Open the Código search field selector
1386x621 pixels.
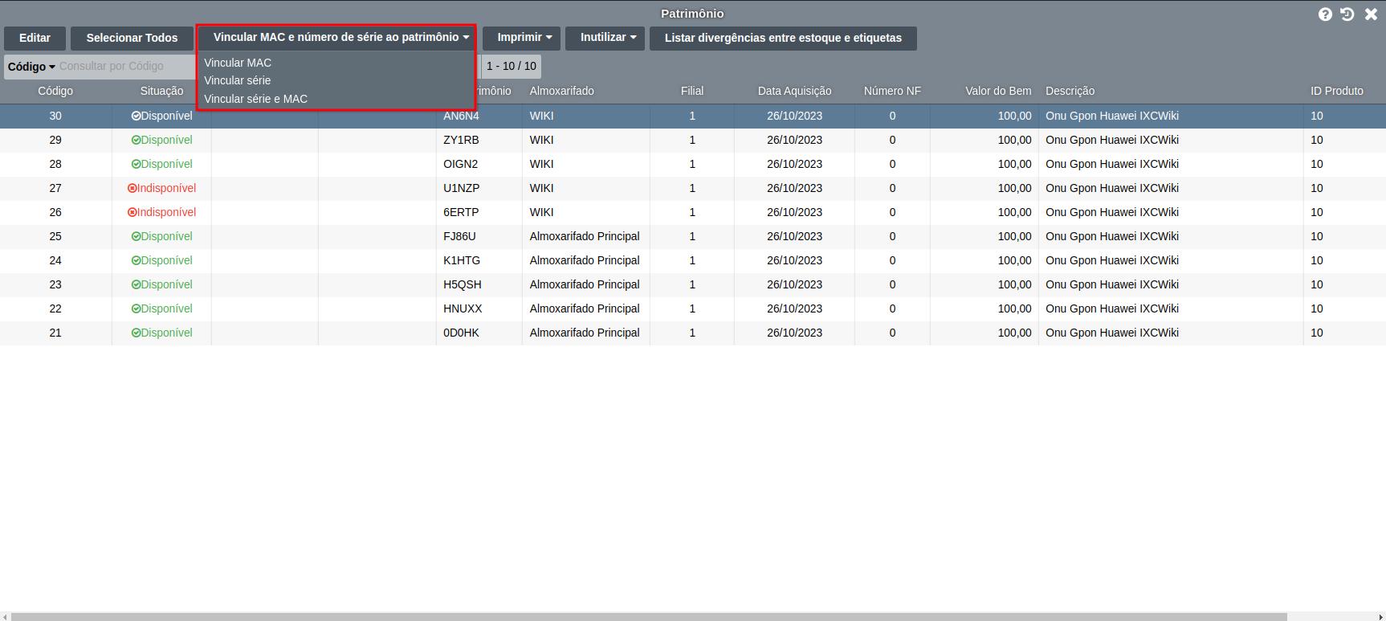pos(31,67)
